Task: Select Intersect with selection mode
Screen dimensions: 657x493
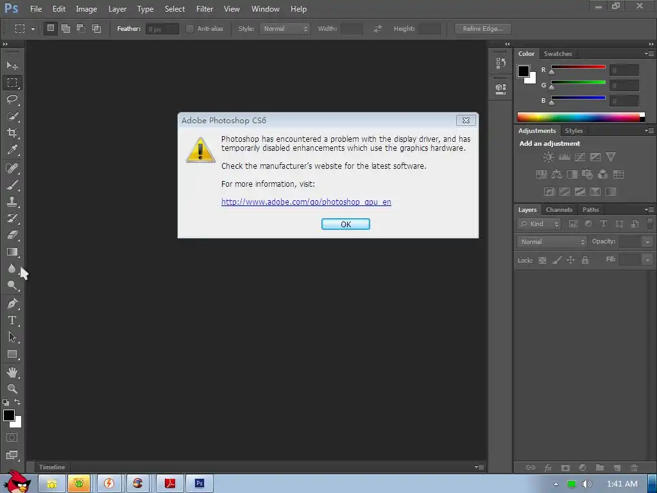Action: click(x=97, y=28)
